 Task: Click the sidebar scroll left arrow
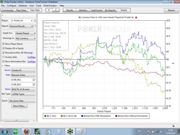(3, 120)
